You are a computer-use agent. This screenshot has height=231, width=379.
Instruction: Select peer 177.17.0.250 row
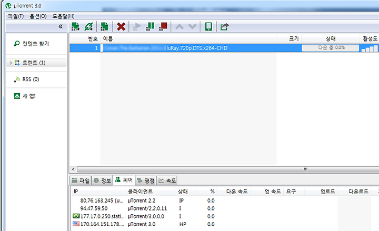click(225, 216)
